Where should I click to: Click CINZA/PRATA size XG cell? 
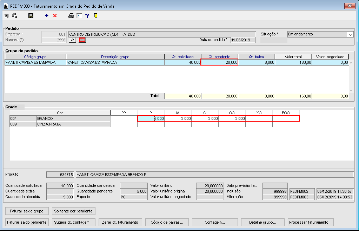(259, 124)
